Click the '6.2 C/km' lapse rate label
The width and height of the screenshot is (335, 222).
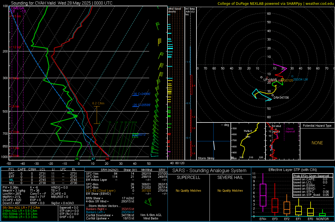coord(98,103)
